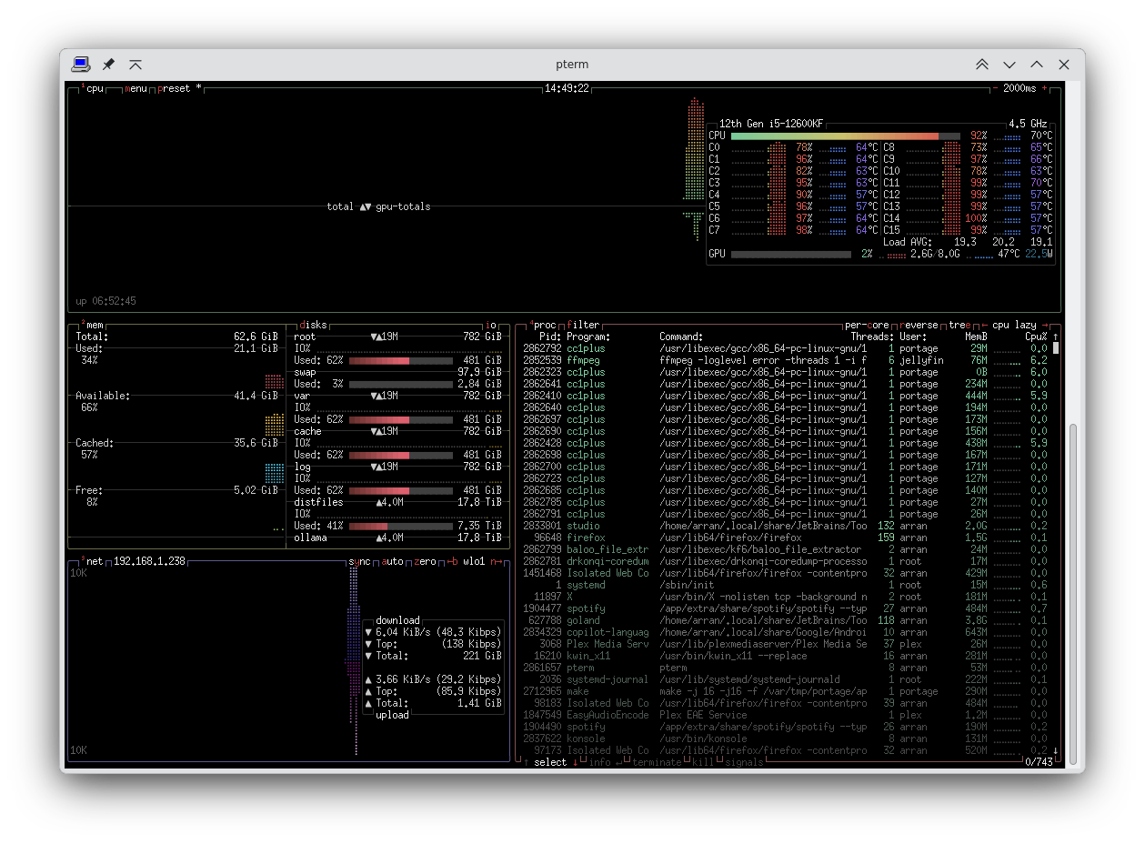Screen dimensions: 1145x844
Task: Toggle the io mode in disks panel
Action: [x=492, y=325]
